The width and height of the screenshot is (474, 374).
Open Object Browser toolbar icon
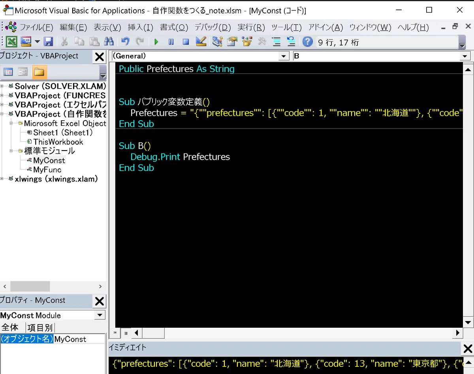pyautogui.click(x=247, y=42)
